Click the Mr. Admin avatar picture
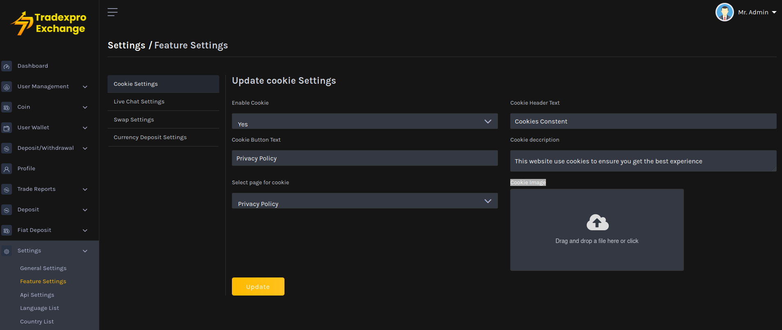The height and width of the screenshot is (330, 782). (x=724, y=12)
